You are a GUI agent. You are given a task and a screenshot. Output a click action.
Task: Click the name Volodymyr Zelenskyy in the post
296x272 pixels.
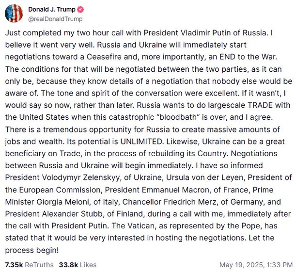(81, 177)
